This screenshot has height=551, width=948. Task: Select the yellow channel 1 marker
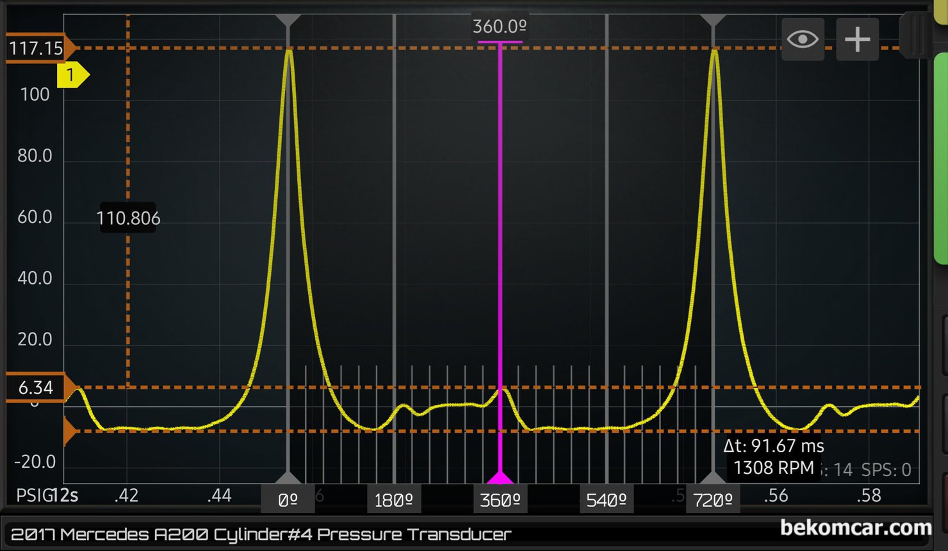[72, 76]
